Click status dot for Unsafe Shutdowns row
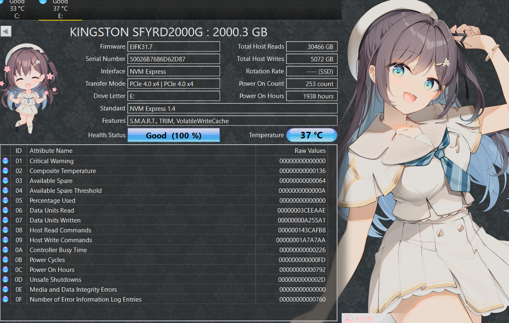The height and width of the screenshot is (323, 509). 5,279
